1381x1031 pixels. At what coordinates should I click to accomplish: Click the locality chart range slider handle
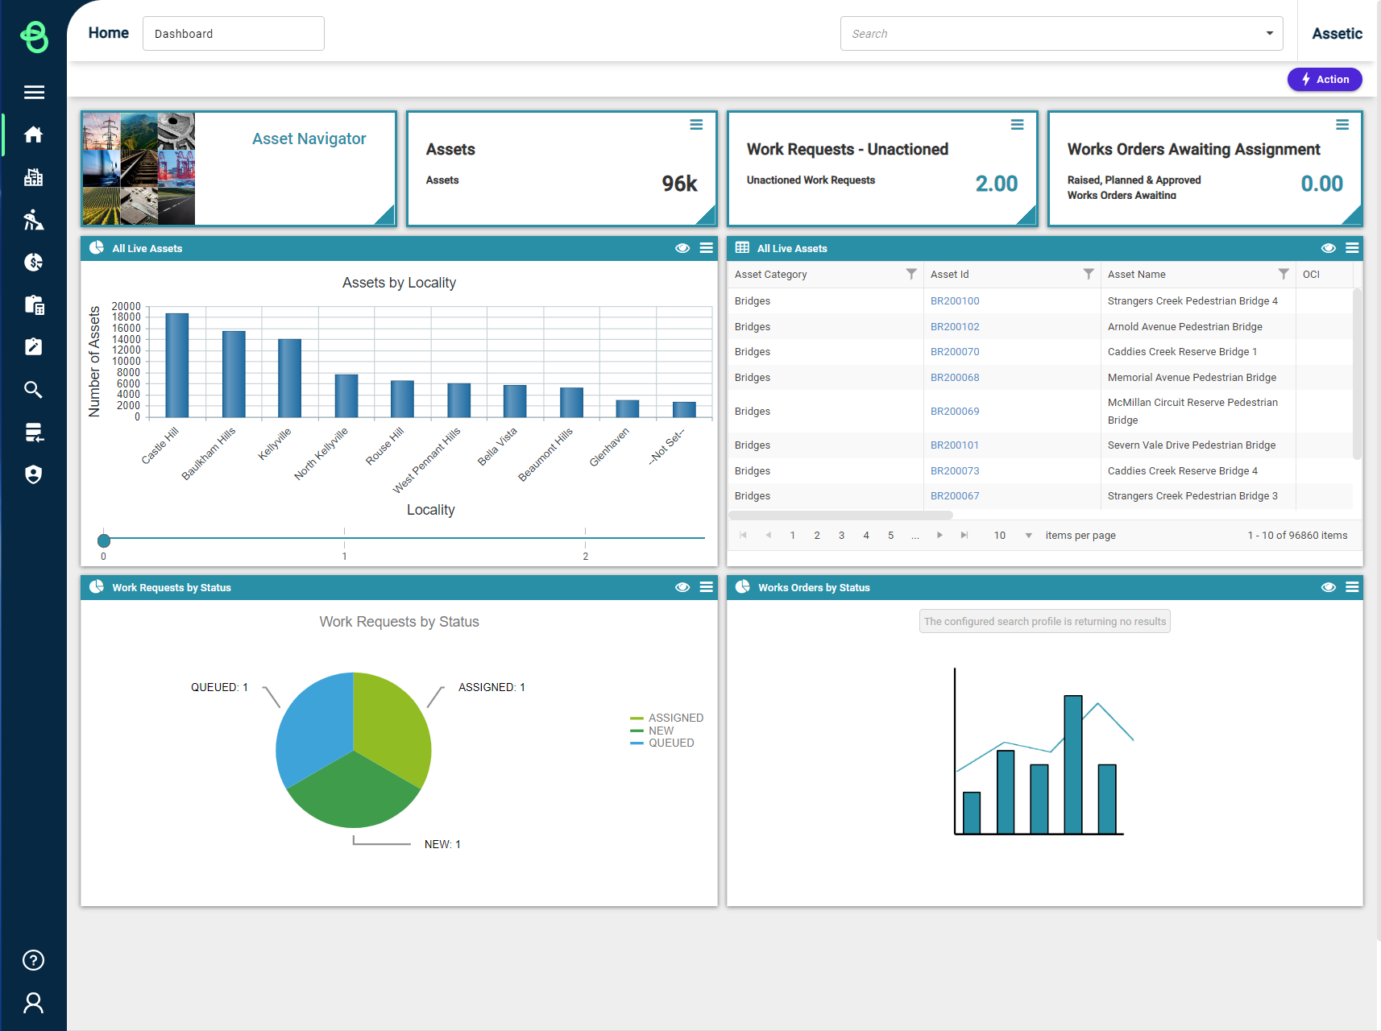[x=103, y=540]
